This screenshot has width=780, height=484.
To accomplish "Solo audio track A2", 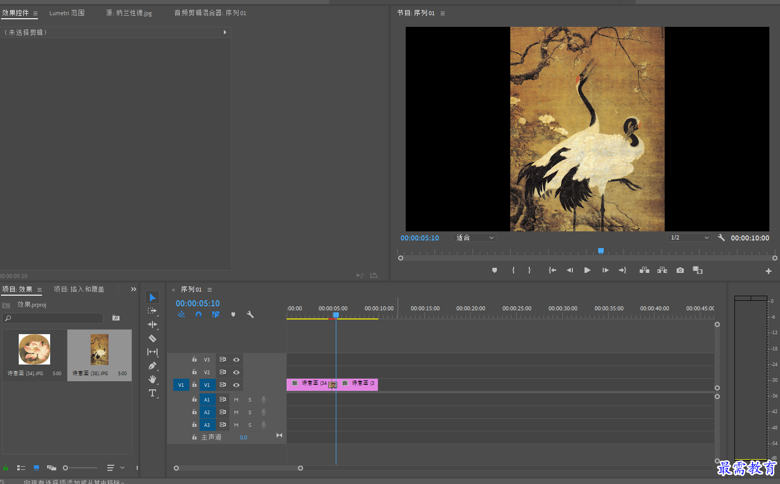I will (x=250, y=412).
